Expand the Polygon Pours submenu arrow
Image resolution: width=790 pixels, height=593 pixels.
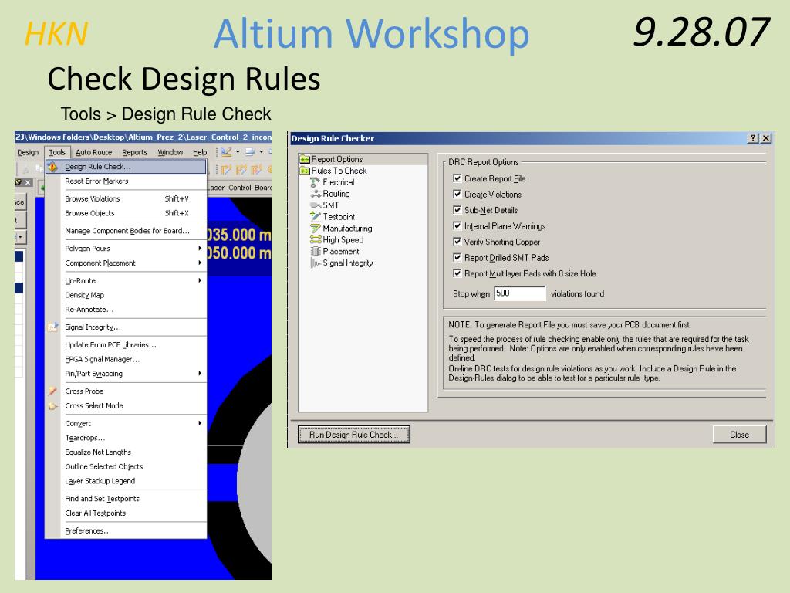(200, 249)
